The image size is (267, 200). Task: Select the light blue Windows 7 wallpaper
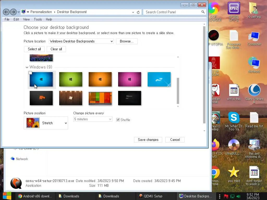tap(159, 79)
